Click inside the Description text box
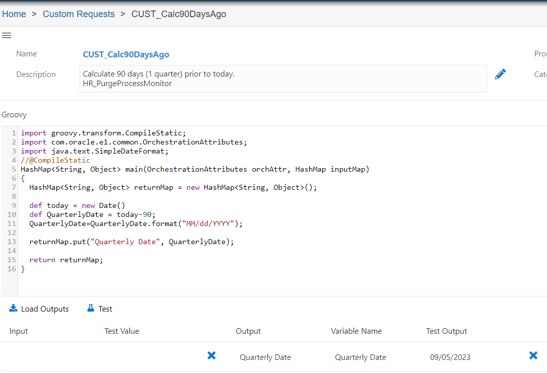Screen dimensions: 547x373 (x=283, y=79)
